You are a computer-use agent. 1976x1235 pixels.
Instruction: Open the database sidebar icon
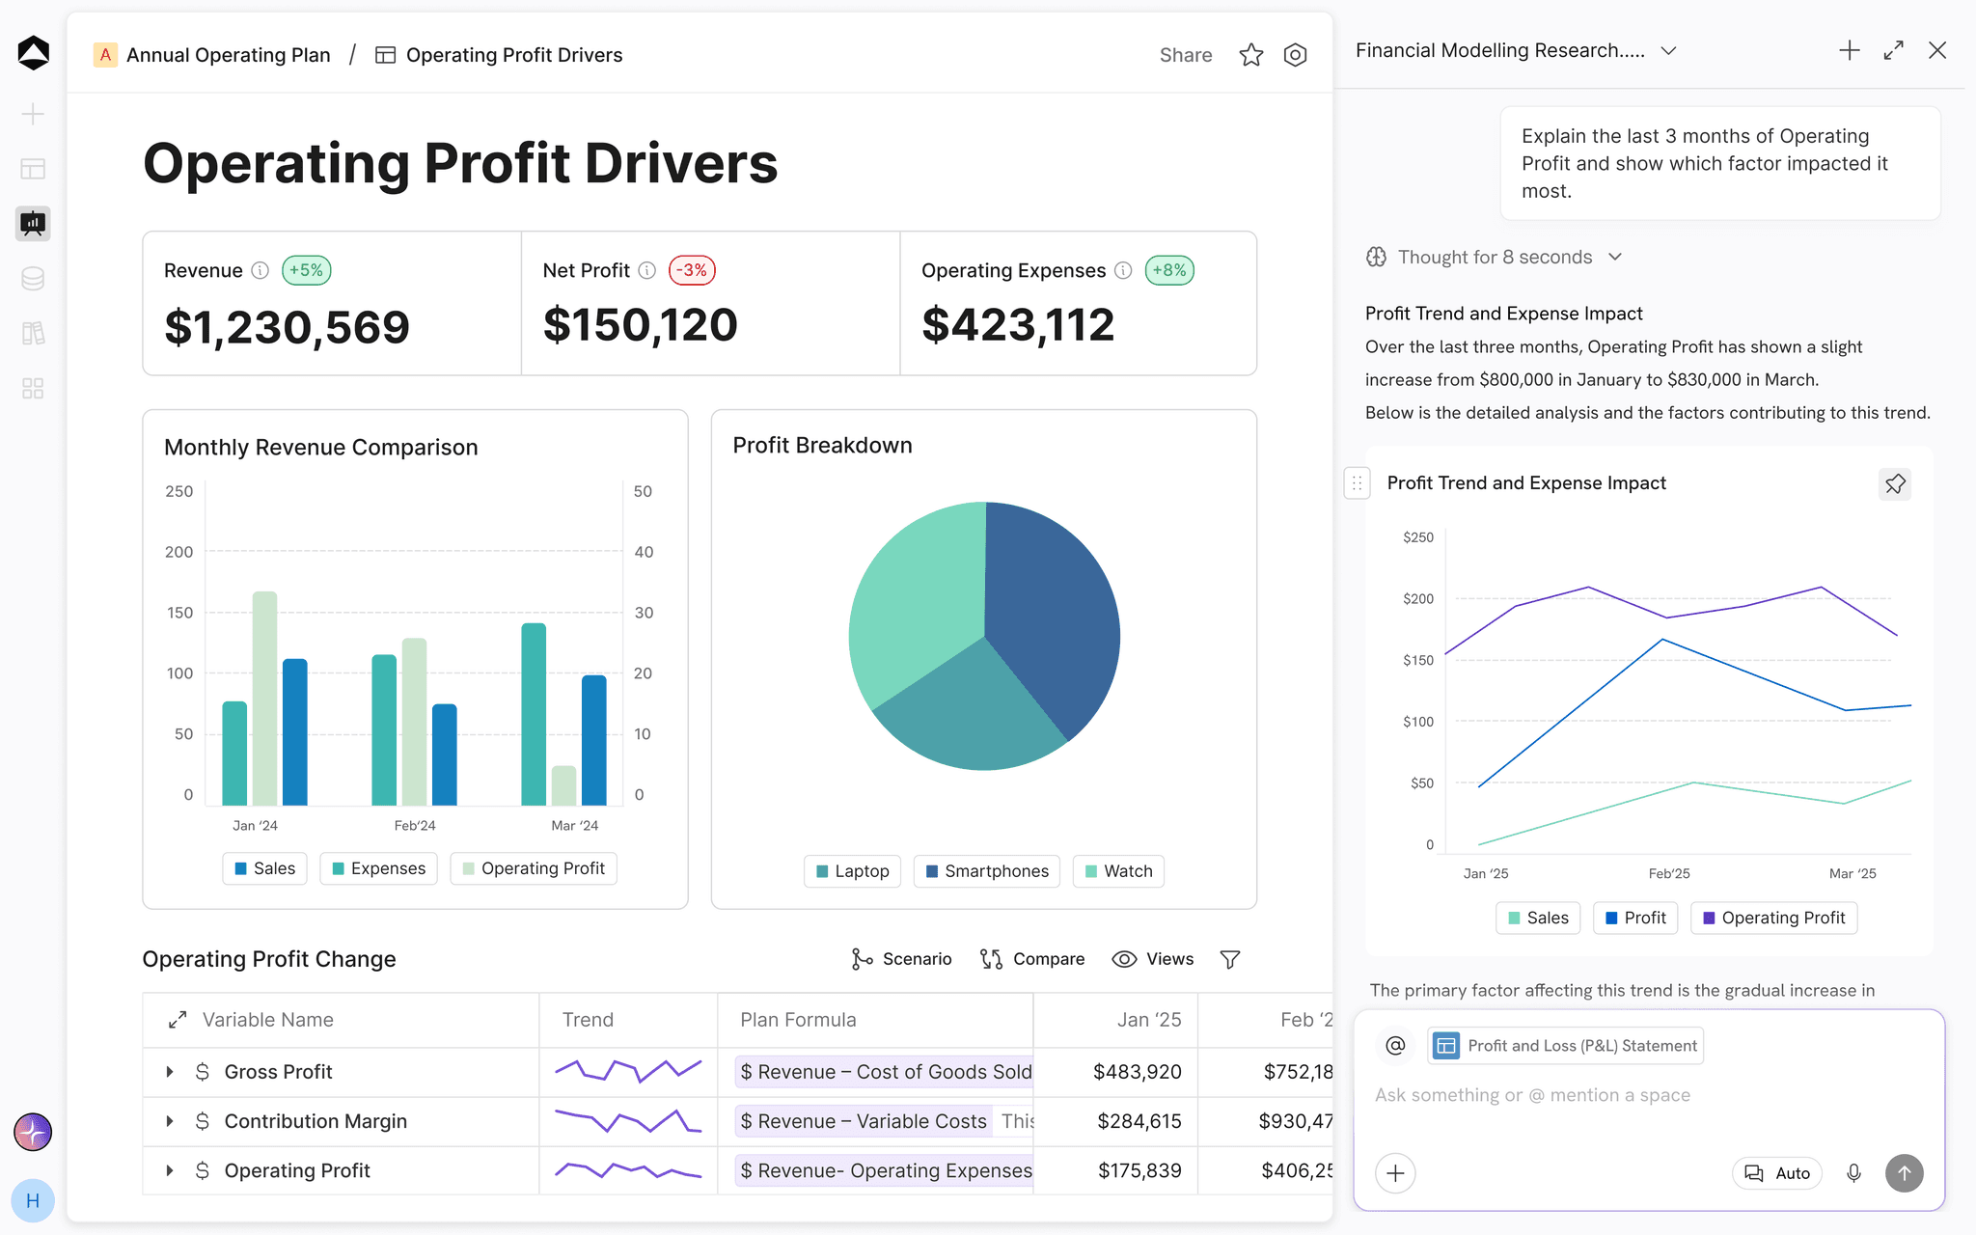tap(33, 279)
